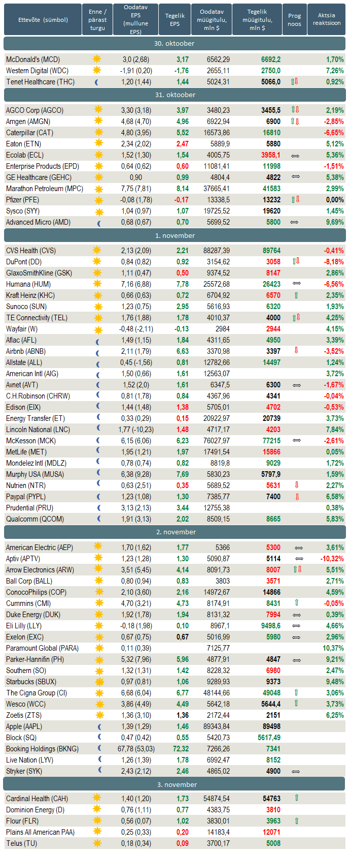Image resolution: width=349 pixels, height=851 pixels.
Task: Click the sideways arrow in Humana (HUM) row
Action: pos(297,283)
